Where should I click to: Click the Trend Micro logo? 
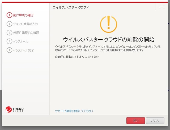tap(15, 109)
